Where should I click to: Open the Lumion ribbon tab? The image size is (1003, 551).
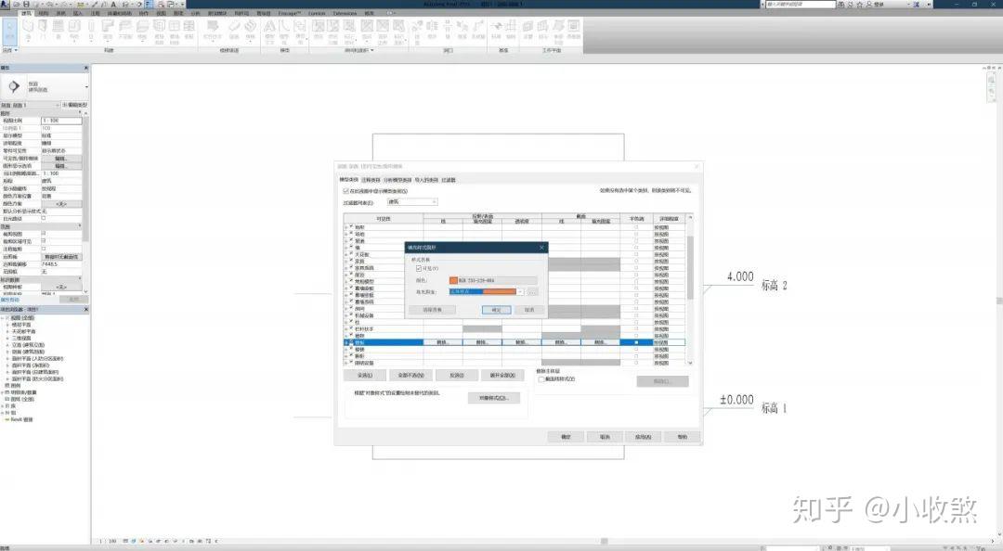pyautogui.click(x=317, y=13)
